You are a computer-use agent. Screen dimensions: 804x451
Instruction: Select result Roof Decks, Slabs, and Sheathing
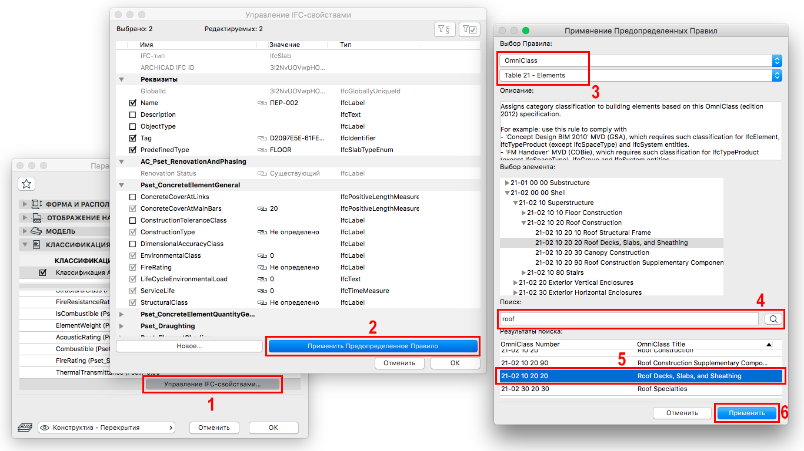coord(641,376)
